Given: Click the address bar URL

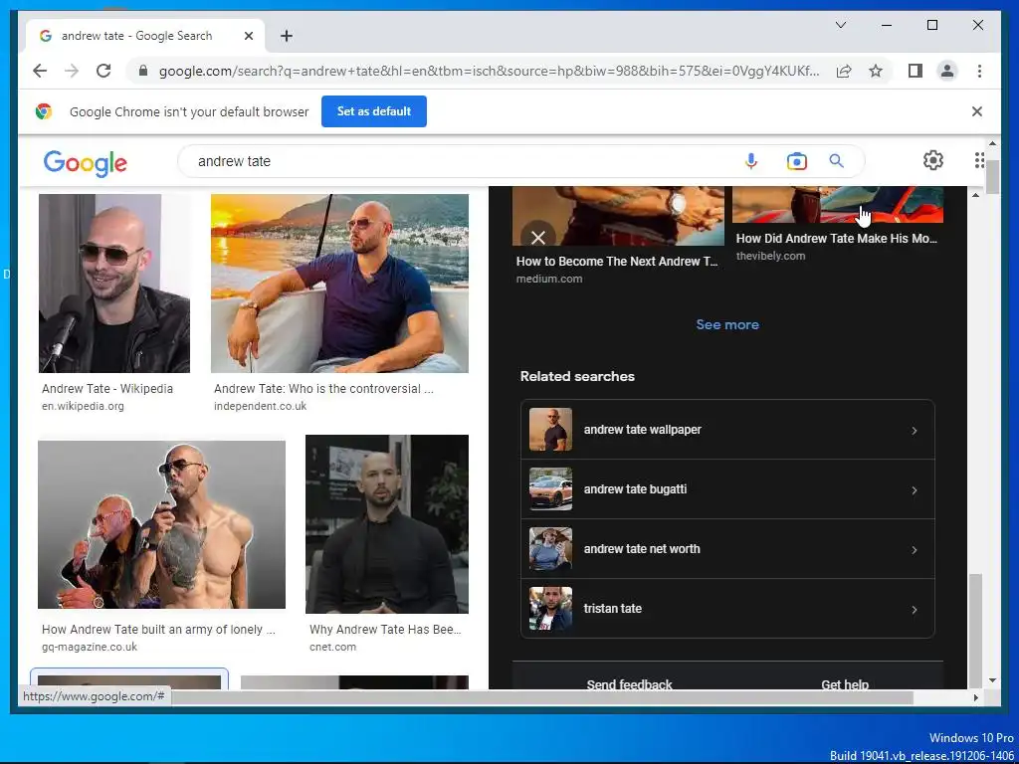Looking at the screenshot, I should click(489, 71).
